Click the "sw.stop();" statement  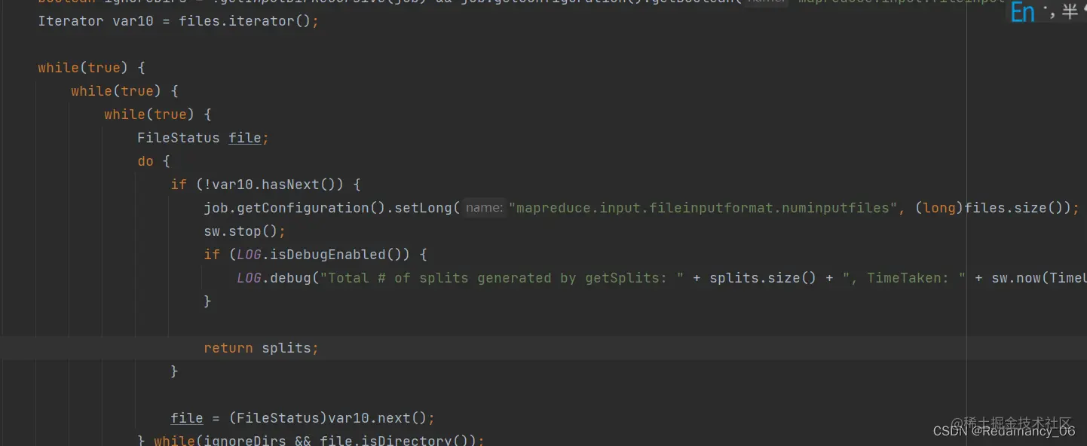point(244,231)
